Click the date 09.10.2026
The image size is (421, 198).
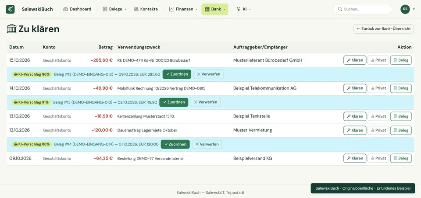(21, 158)
